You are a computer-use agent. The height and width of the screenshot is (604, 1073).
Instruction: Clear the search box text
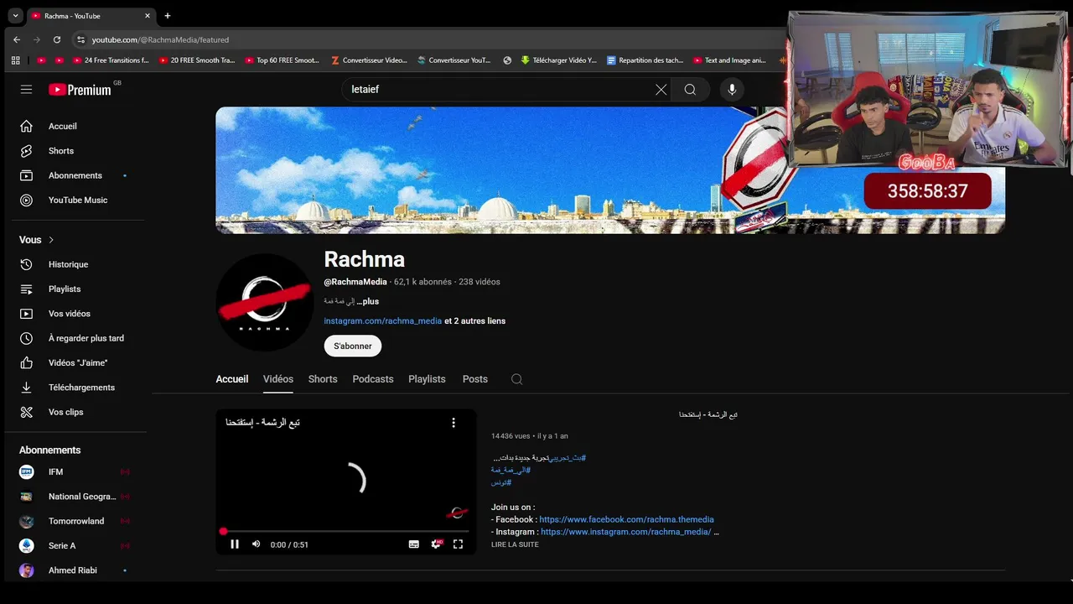(x=661, y=90)
